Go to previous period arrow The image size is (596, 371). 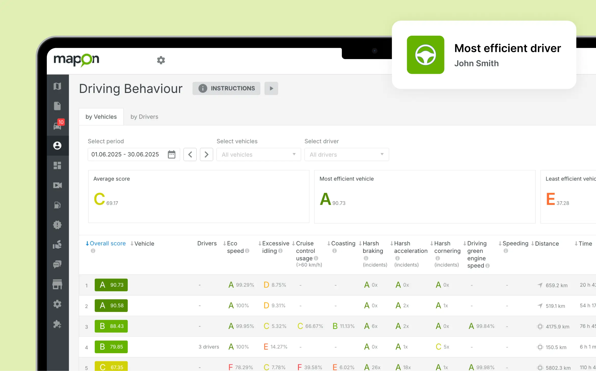[x=190, y=154]
